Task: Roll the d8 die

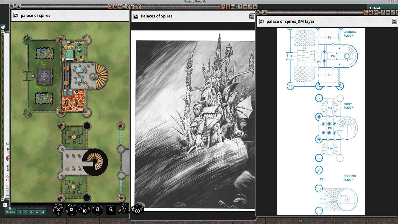Action: (x=97, y=209)
